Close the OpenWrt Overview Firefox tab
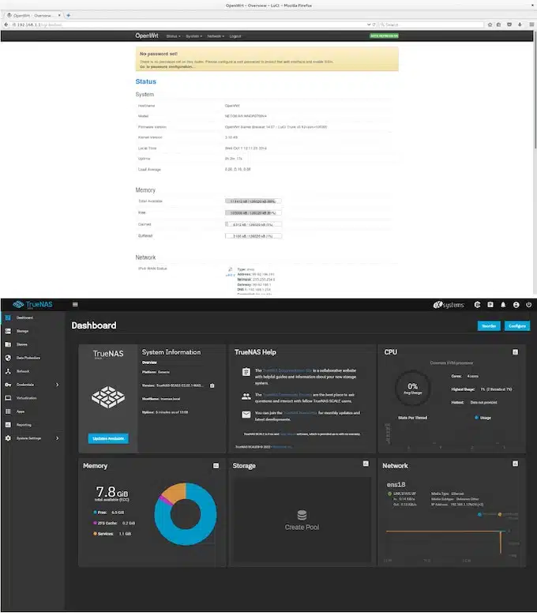 click(x=59, y=15)
